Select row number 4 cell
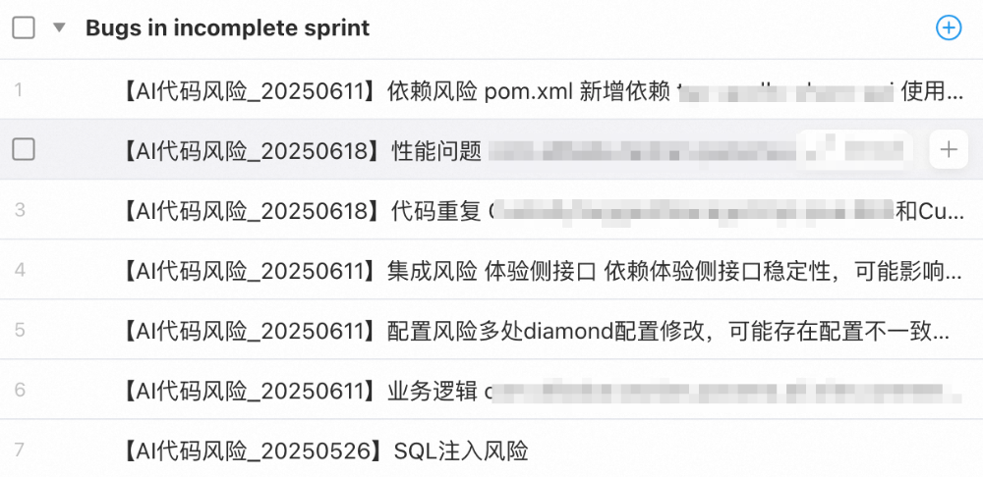Screen dimensions: 983x477 click(x=20, y=270)
